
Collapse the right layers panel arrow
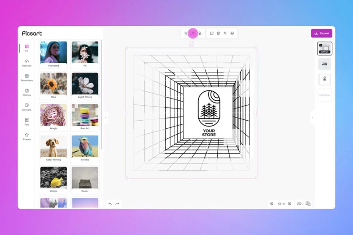pos(312,117)
